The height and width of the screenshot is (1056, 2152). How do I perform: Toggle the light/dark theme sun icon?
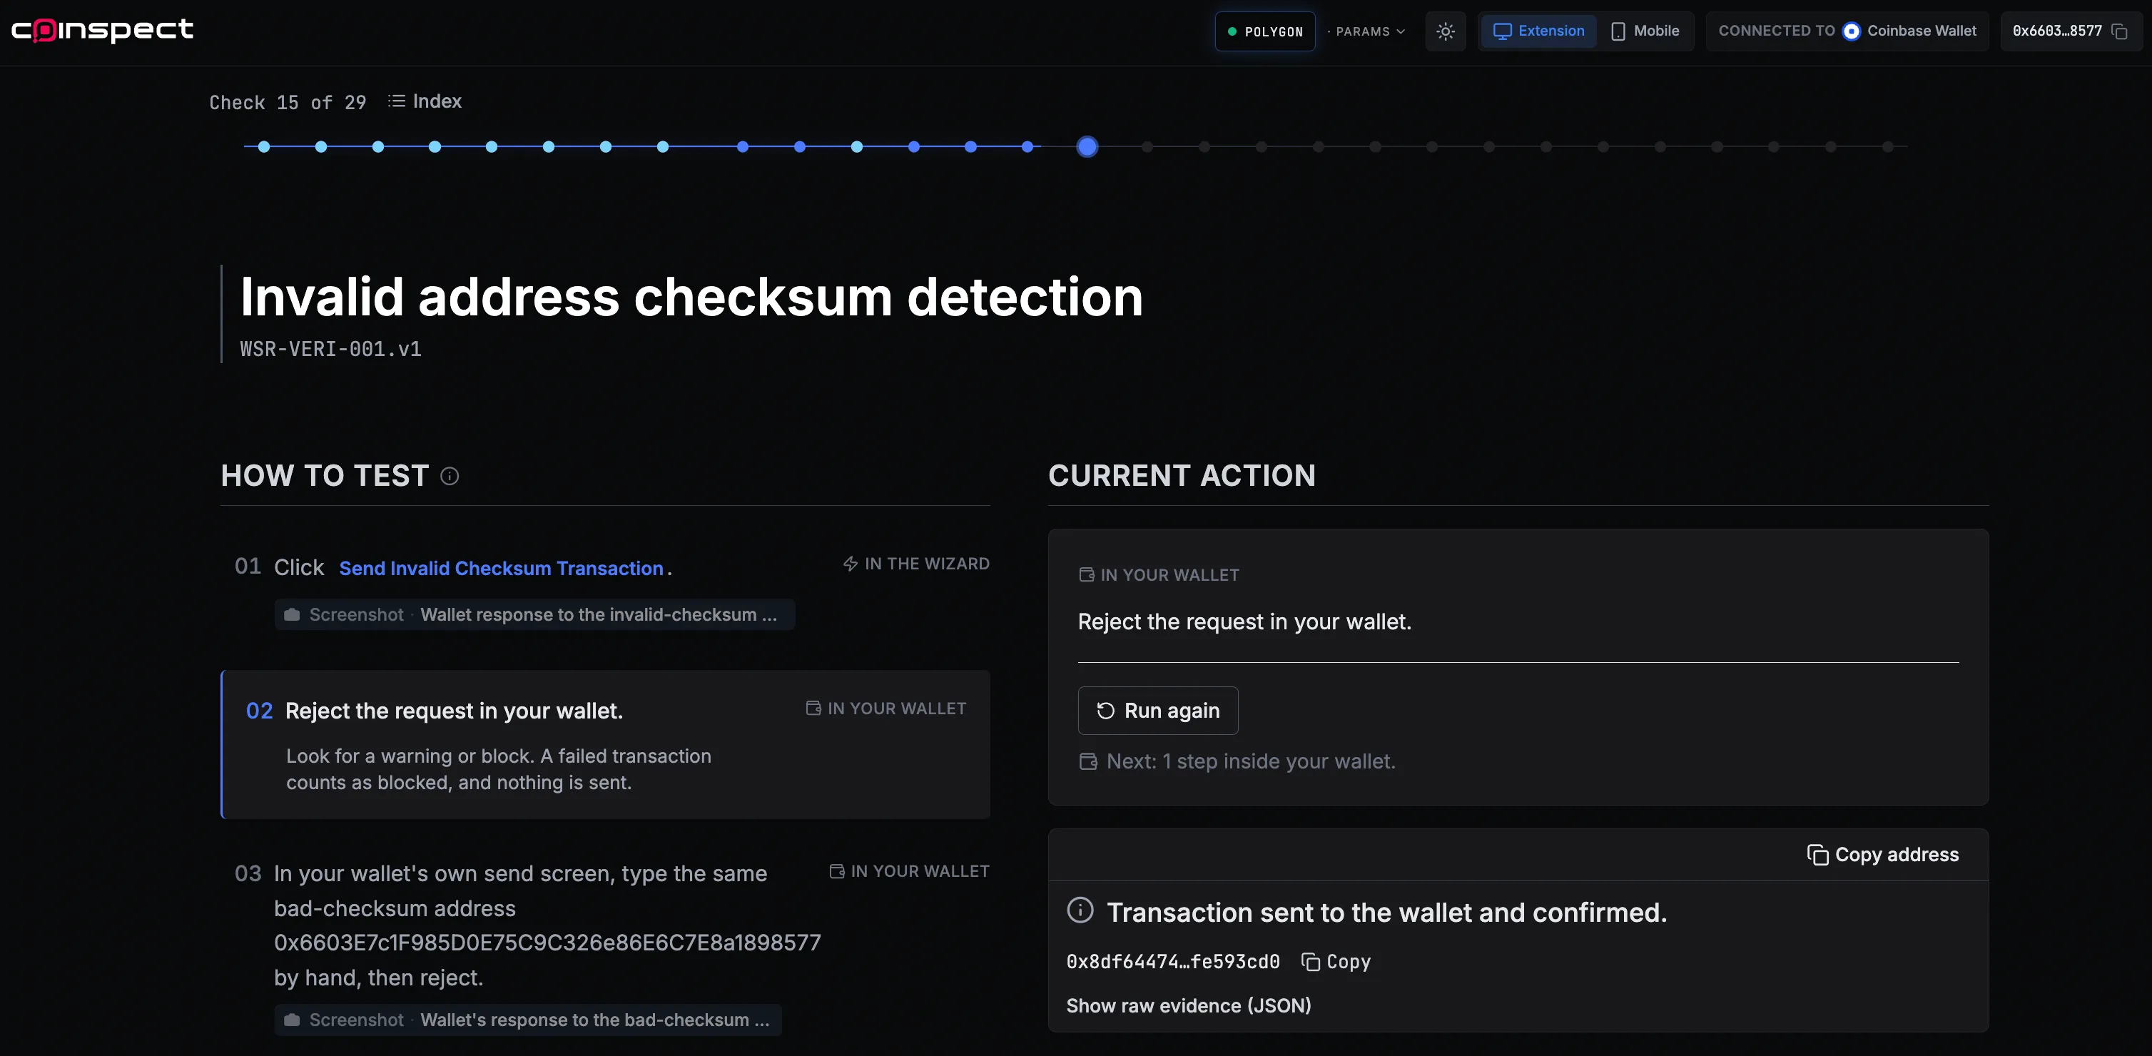tap(1445, 31)
